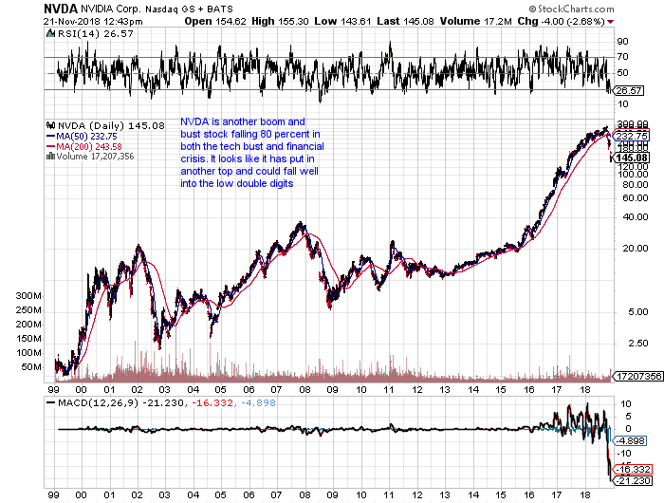Click the 'Open 154.62' header value

click(x=215, y=21)
